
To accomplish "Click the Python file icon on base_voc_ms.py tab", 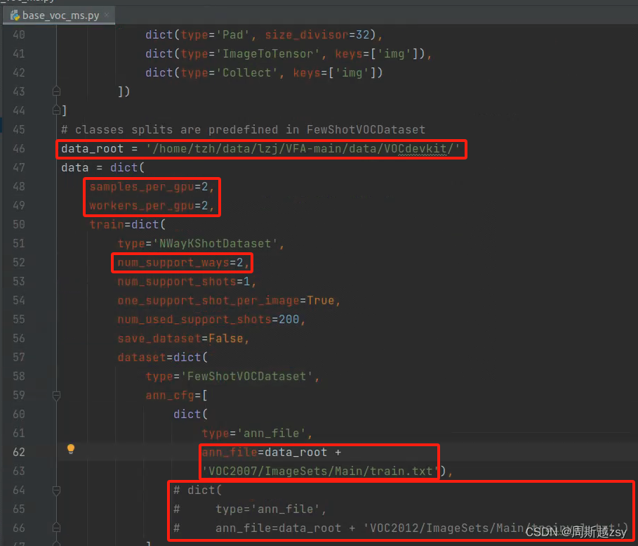I will 15,15.
